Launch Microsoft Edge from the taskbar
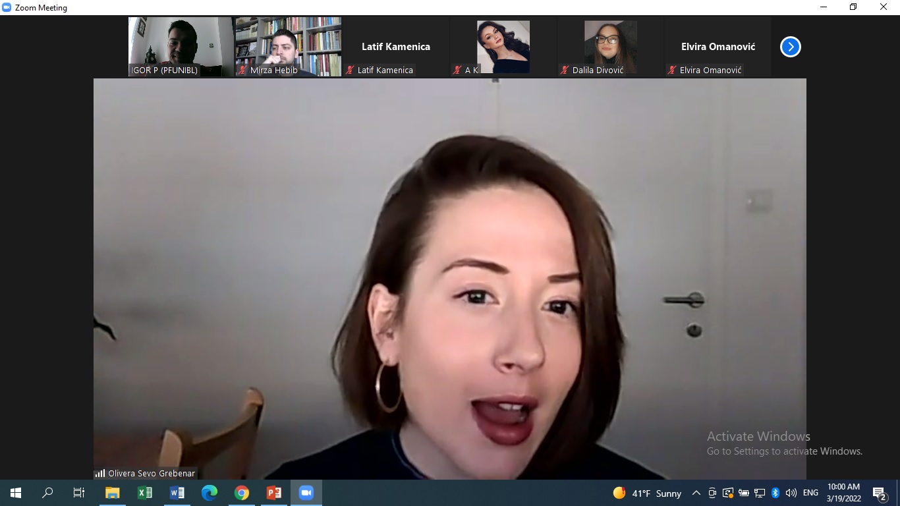900x506 pixels. (x=210, y=493)
